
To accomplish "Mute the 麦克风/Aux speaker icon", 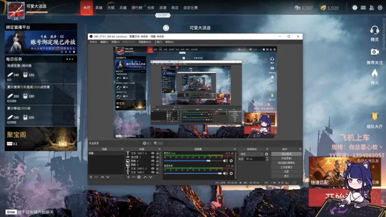I will 225,161.
